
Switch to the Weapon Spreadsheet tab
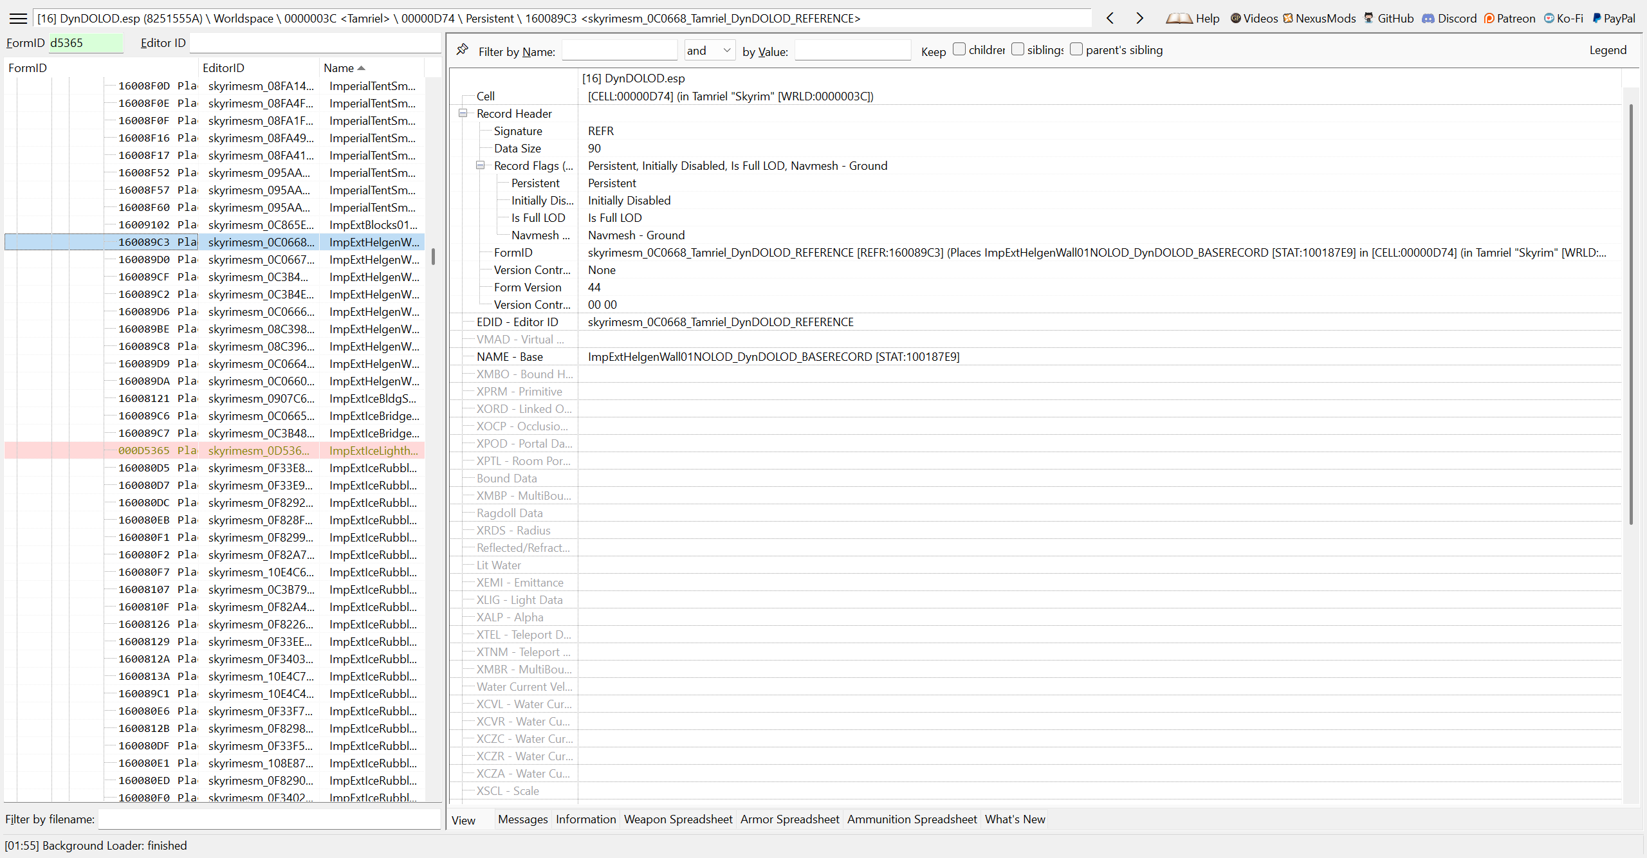click(677, 819)
